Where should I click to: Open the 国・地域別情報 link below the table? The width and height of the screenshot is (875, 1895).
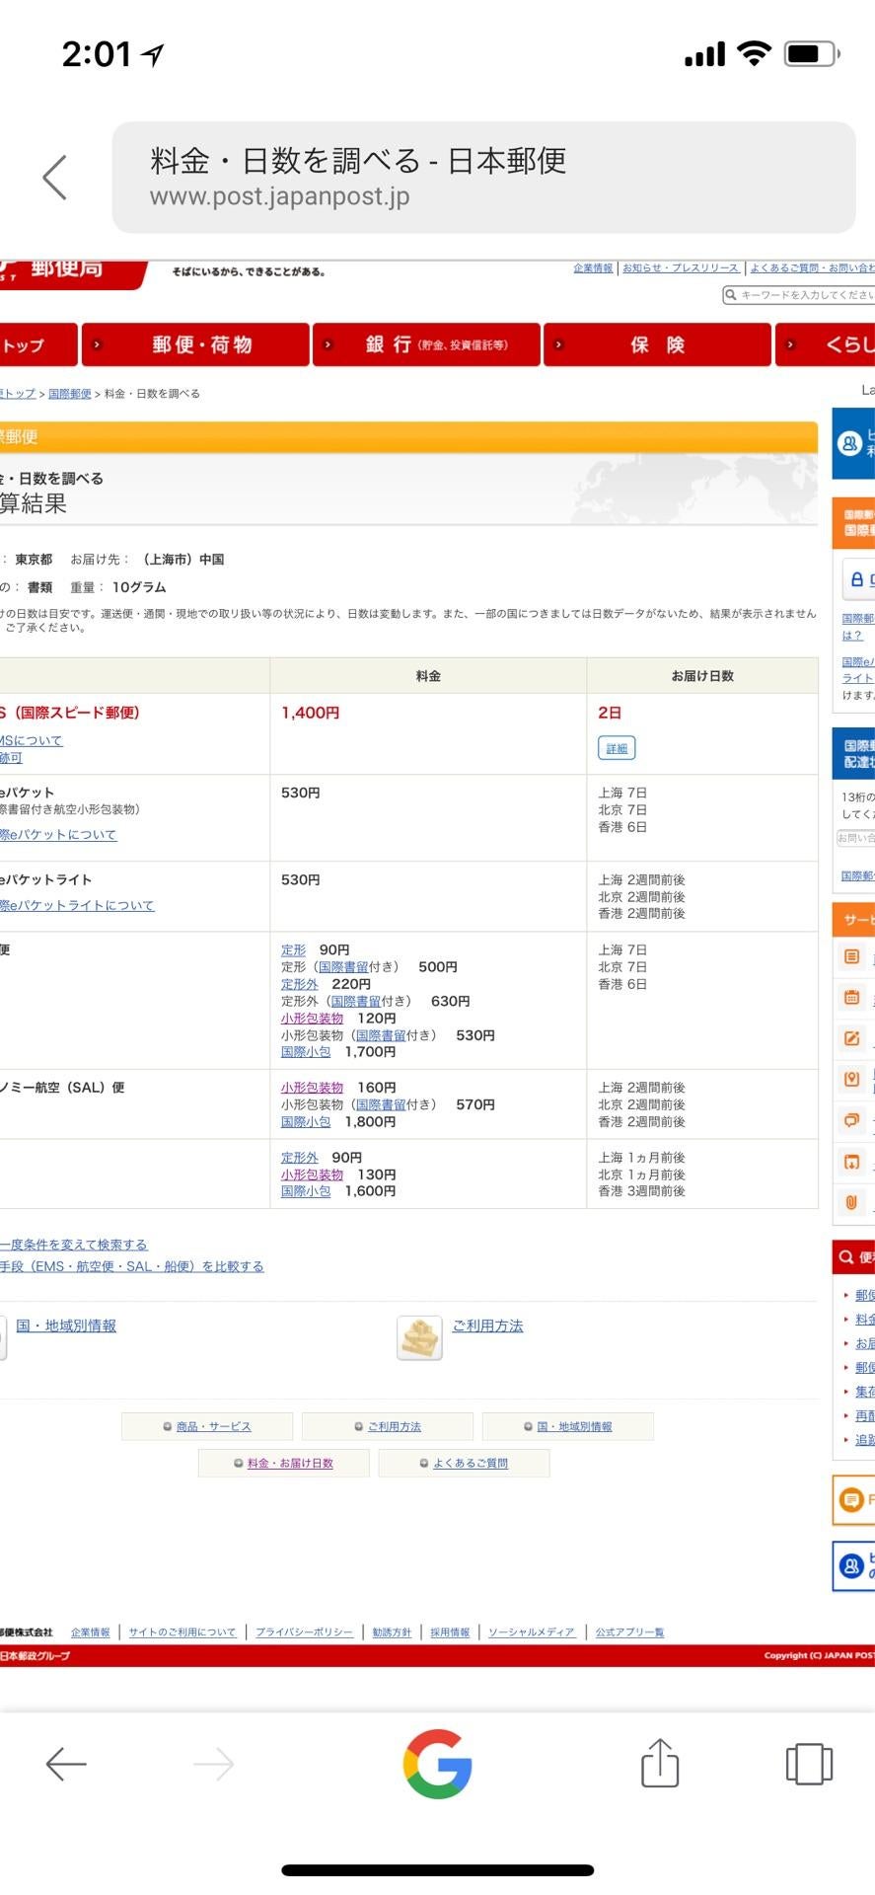[66, 1326]
